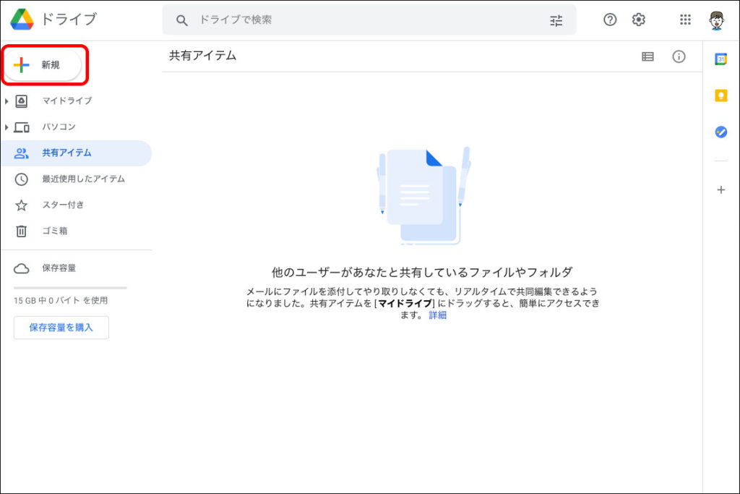Expand the パソコン tree arrow
This screenshot has width=740, height=494.
coord(7,127)
